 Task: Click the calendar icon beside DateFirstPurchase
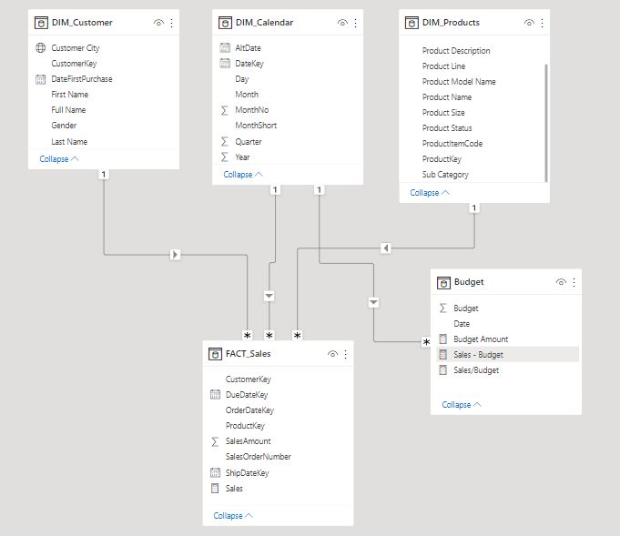(x=40, y=79)
